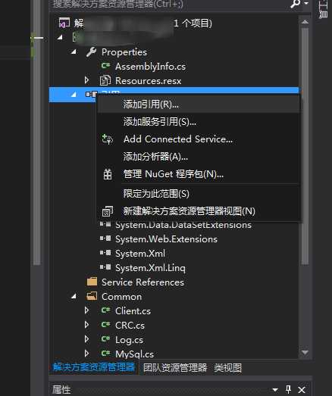The height and width of the screenshot is (396, 332).
Task: Click the Resources.resx file icon
Action: 105,80
